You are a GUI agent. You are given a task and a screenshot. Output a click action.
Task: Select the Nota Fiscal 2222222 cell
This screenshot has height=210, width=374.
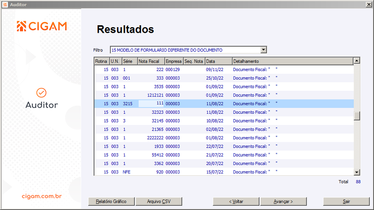click(x=151, y=138)
